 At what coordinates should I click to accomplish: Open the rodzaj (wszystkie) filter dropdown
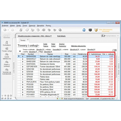(x=57, y=50)
